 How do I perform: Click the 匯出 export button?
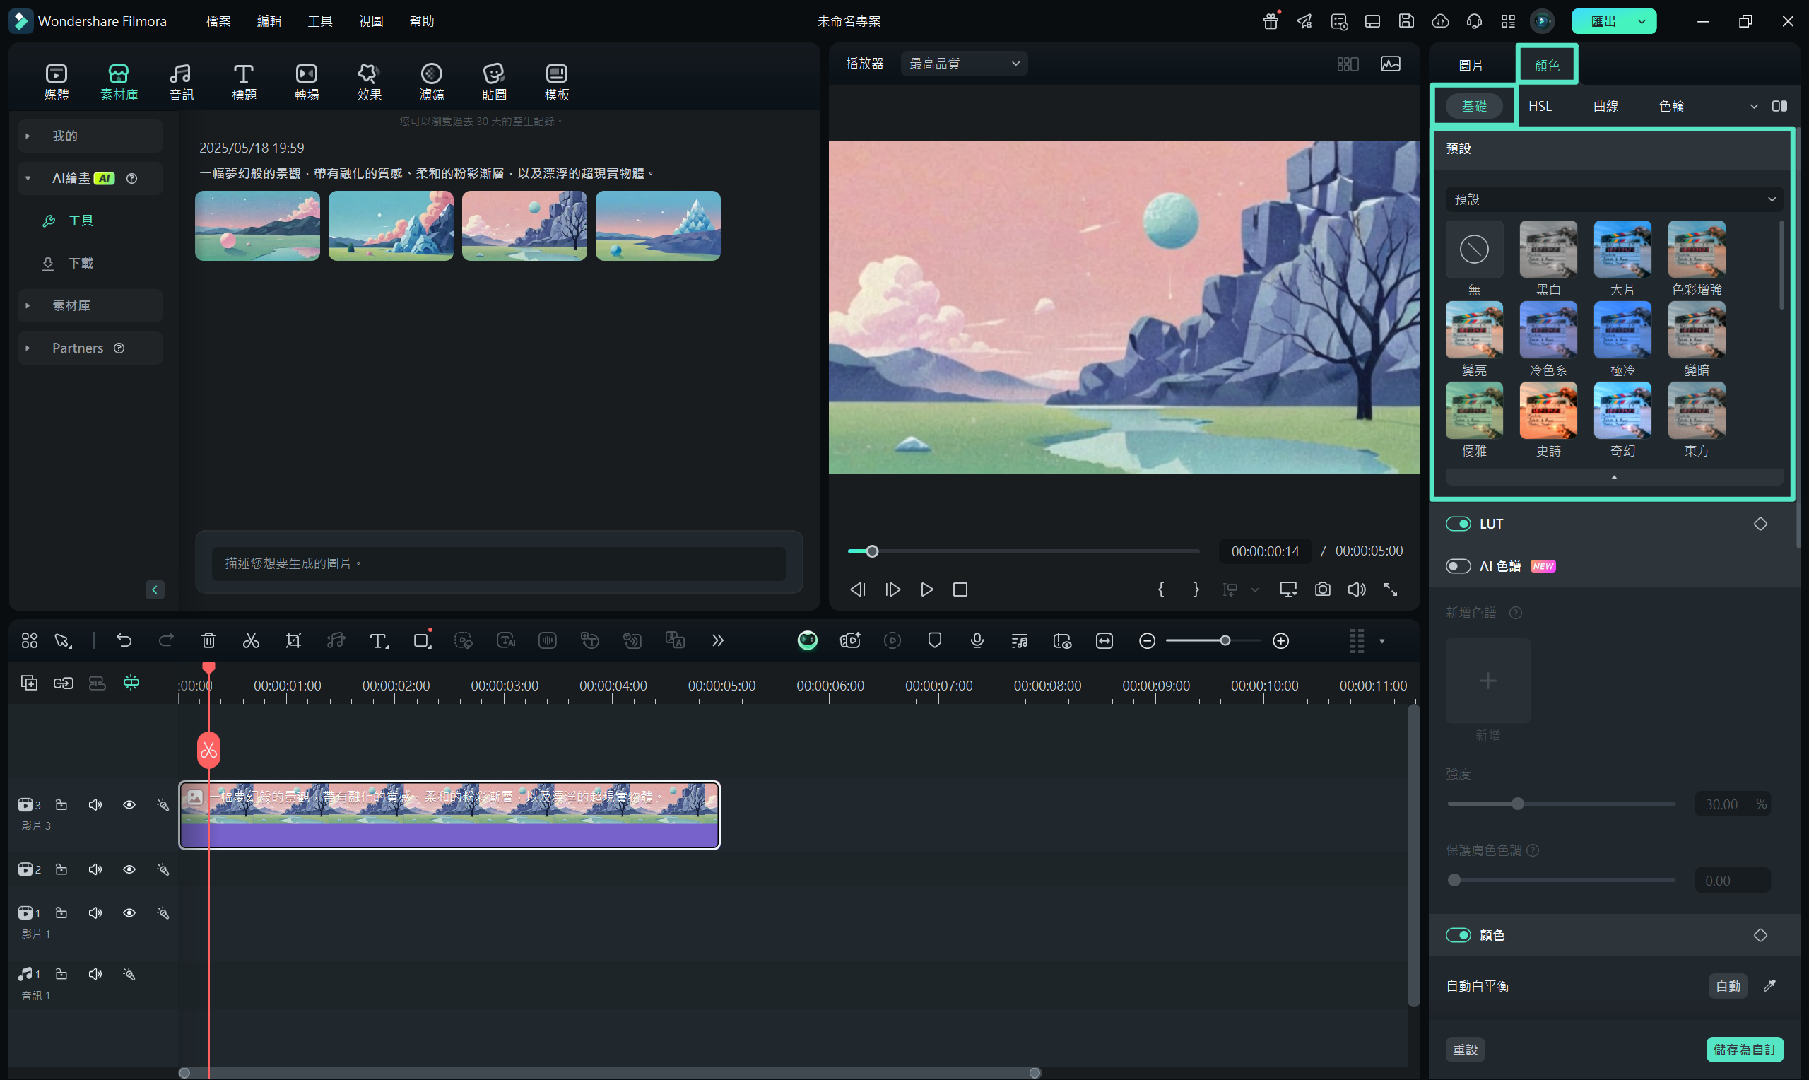click(x=1603, y=21)
